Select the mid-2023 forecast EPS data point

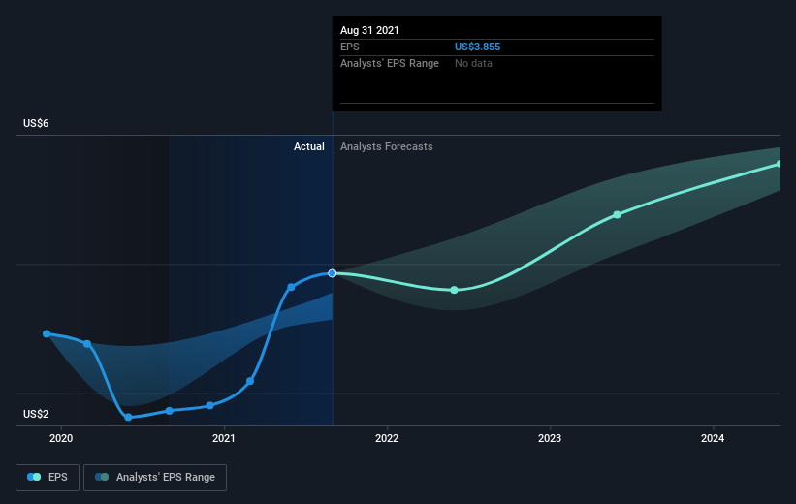tap(617, 215)
